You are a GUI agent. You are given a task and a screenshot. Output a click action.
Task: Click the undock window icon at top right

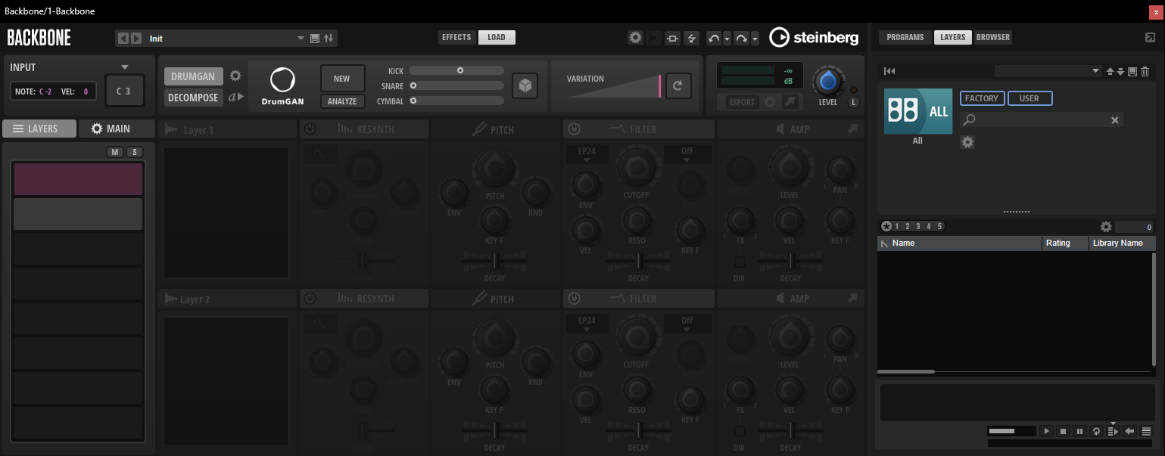[x=1151, y=38]
